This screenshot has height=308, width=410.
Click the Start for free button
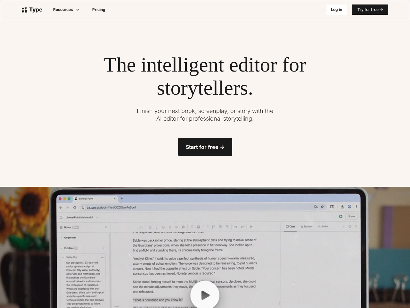pyautogui.click(x=205, y=147)
